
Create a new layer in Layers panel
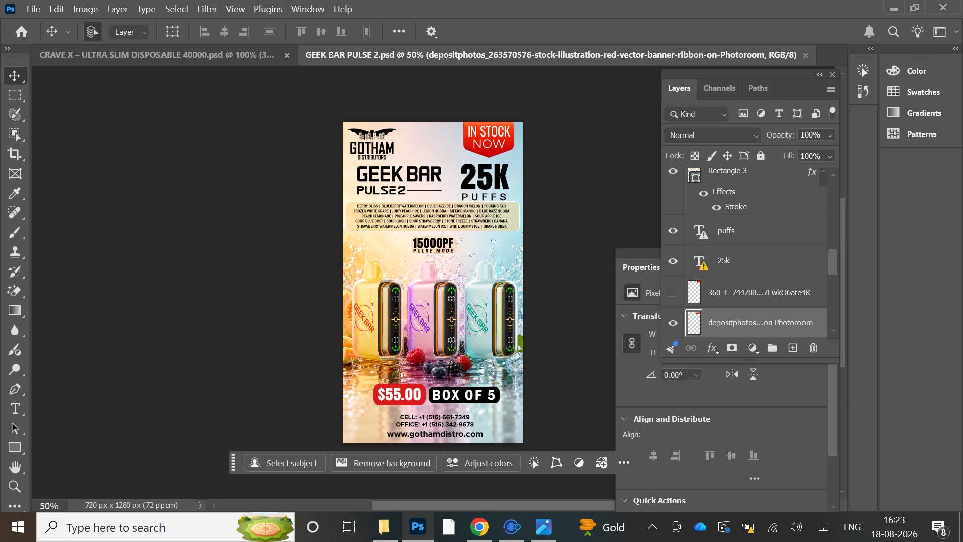(793, 348)
